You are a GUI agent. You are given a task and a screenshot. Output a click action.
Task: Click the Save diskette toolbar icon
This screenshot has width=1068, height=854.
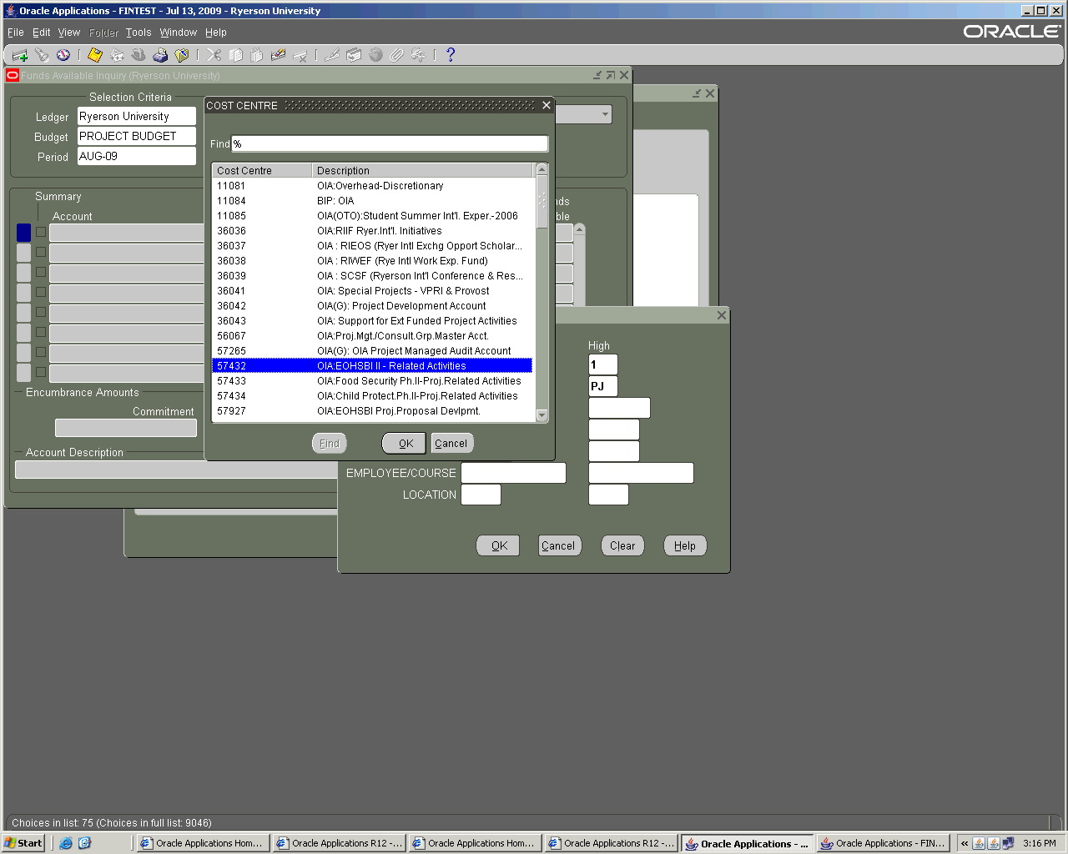(95, 56)
